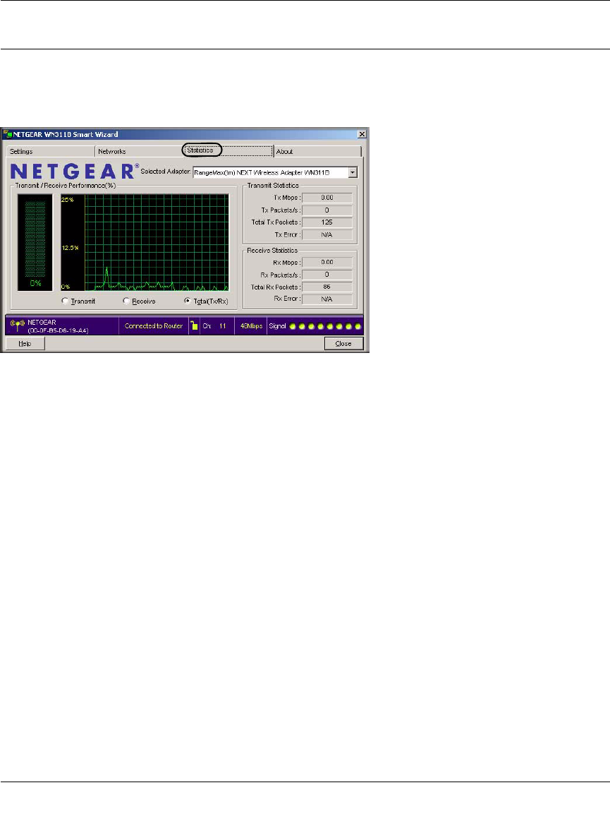The height and width of the screenshot is (826, 610).
Task: Click the channel 11 status entry
Action: 215,326
